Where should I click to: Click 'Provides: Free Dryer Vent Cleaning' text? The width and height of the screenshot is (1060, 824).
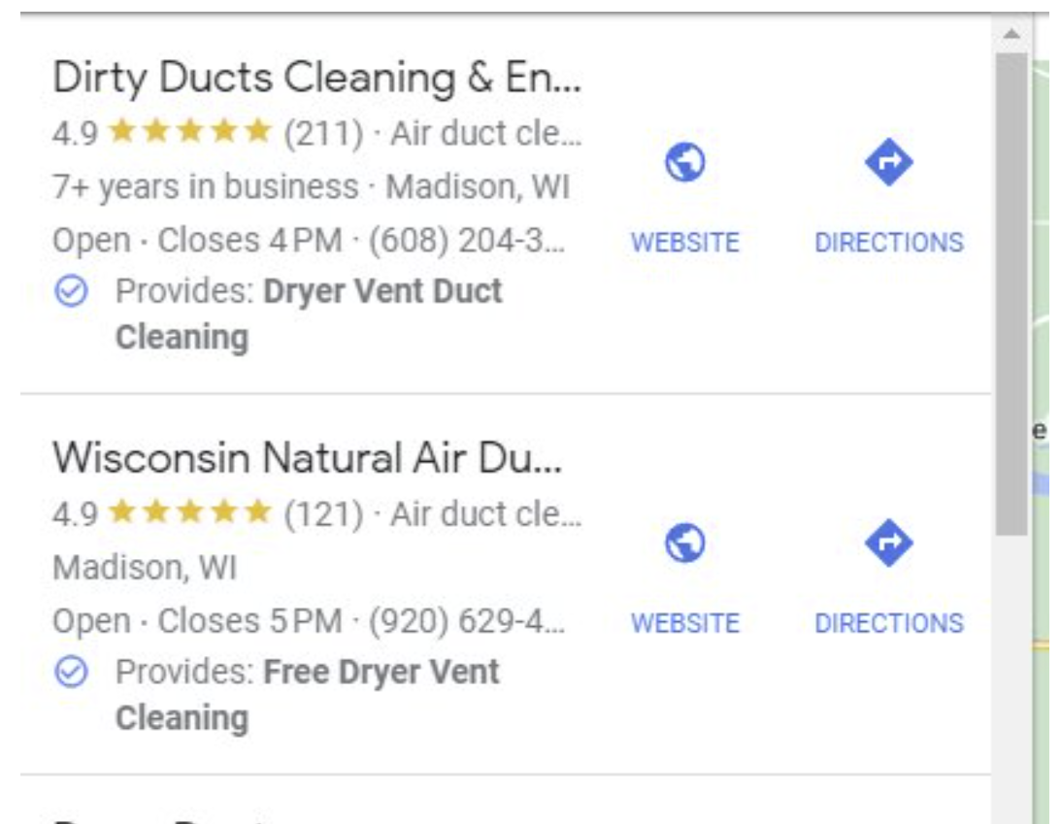[x=307, y=672]
